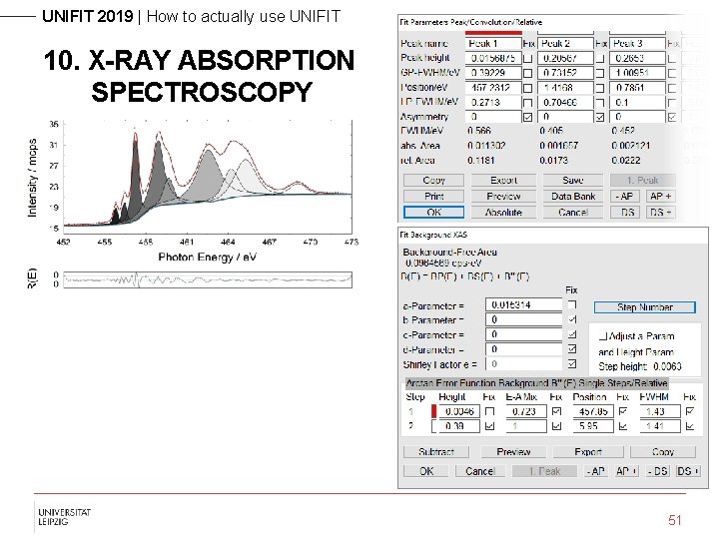This screenshot has width=719, height=539.
Task: Confirm OK in Fit Background XAS dialog
Action: coord(426,471)
